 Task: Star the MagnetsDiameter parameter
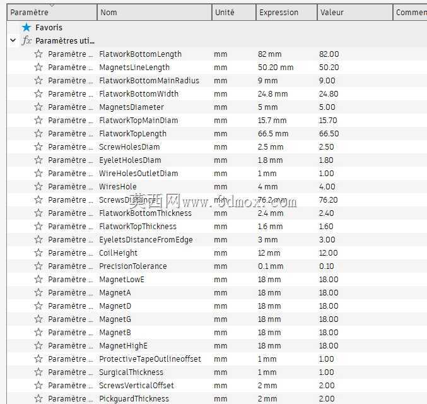[x=38, y=107]
